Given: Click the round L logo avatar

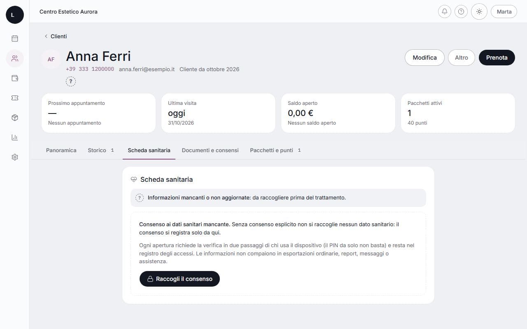Looking at the screenshot, I should 15,15.
